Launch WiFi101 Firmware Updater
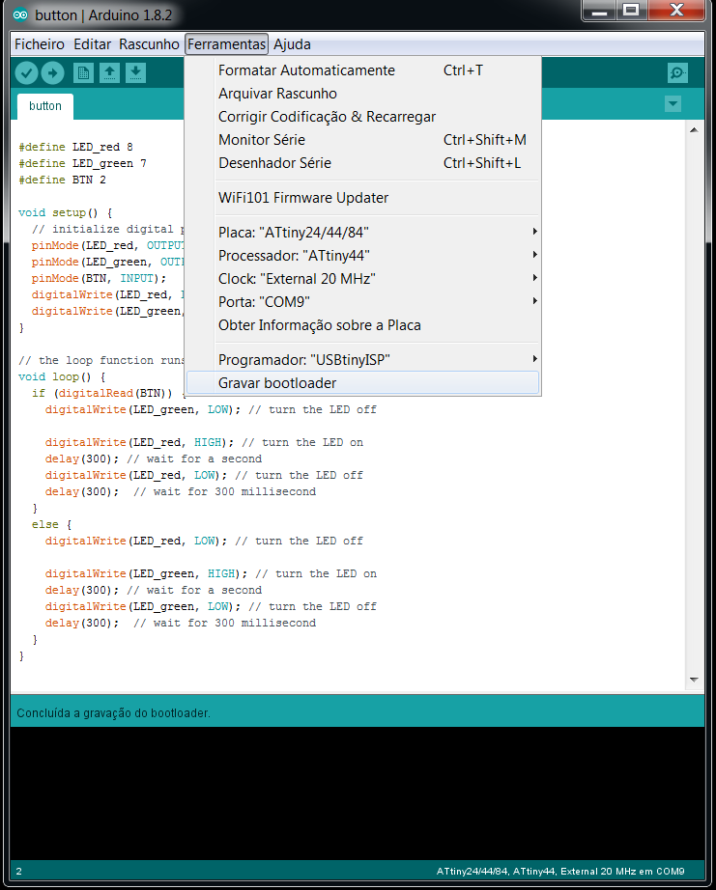This screenshot has height=890, width=716. (x=363, y=198)
